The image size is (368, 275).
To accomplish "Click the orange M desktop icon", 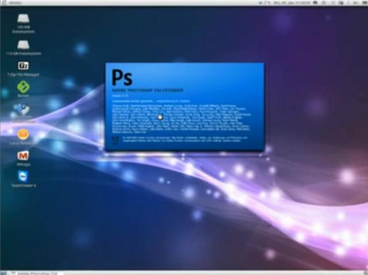I will (x=23, y=155).
